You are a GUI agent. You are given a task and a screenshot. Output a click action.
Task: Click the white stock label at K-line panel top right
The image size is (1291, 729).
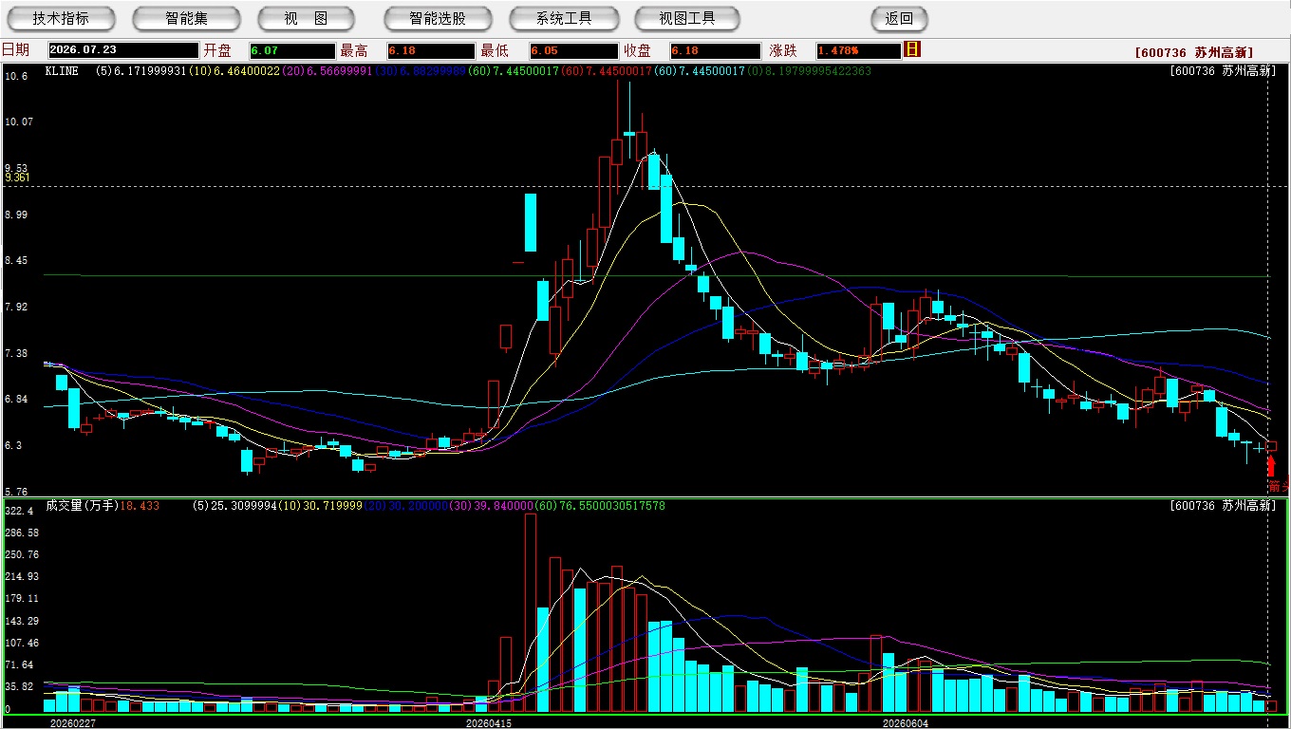(x=1223, y=71)
